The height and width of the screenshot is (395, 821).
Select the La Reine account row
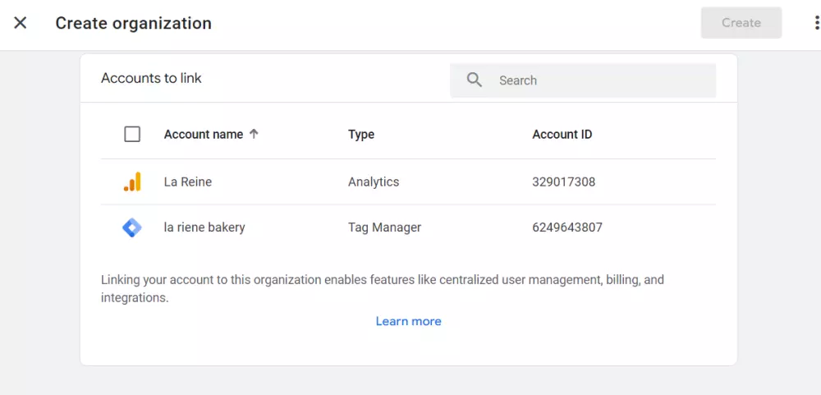click(188, 182)
